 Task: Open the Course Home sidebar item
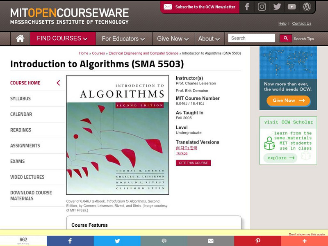click(25, 83)
